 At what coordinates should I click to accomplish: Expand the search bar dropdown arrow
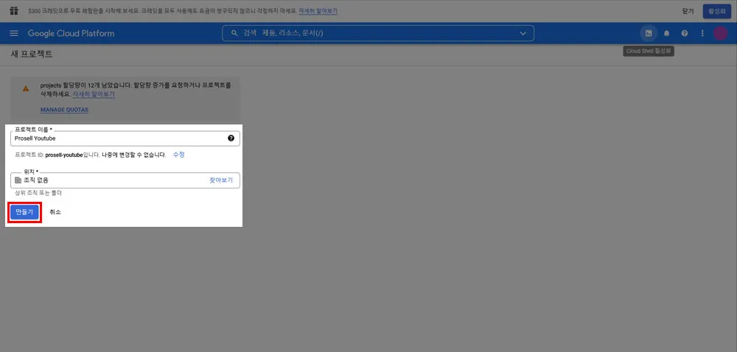[523, 33]
